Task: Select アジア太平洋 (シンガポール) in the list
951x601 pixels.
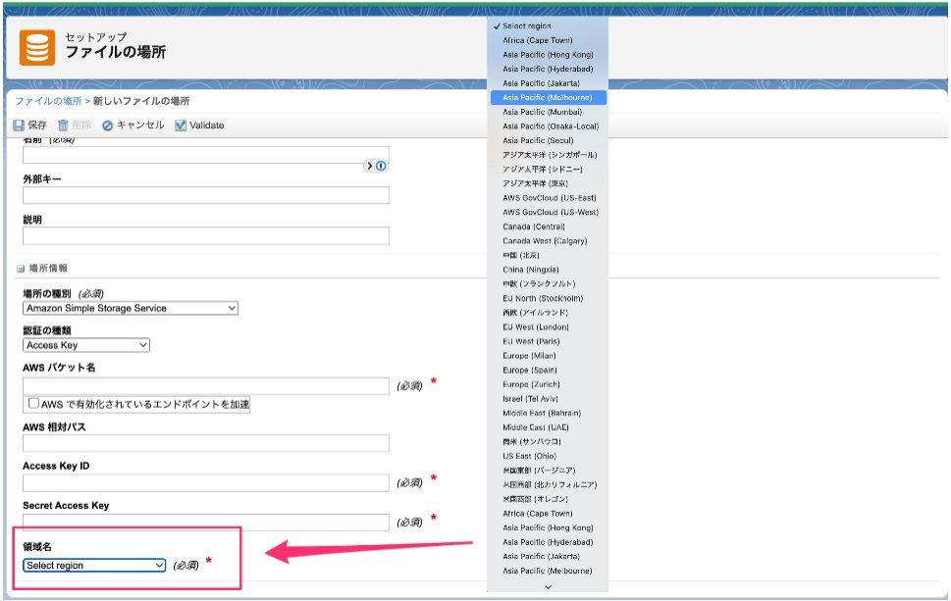Action: tap(549, 155)
